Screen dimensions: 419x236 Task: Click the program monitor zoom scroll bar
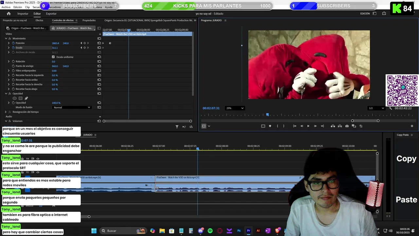click(x=365, y=121)
